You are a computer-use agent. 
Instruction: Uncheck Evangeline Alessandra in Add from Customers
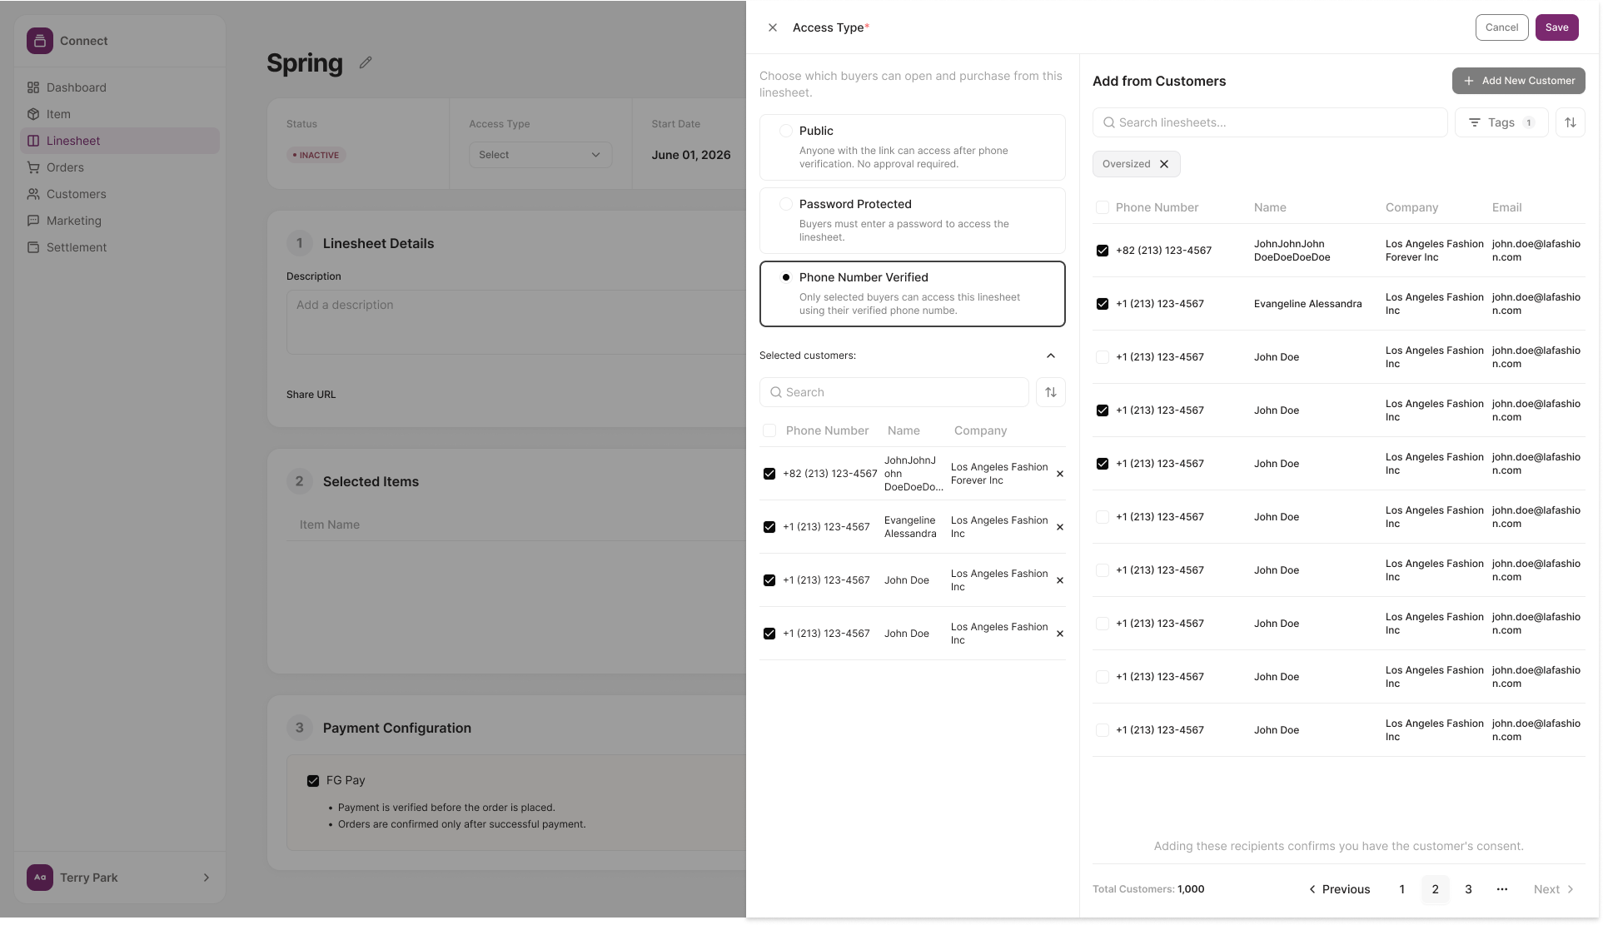(1103, 304)
